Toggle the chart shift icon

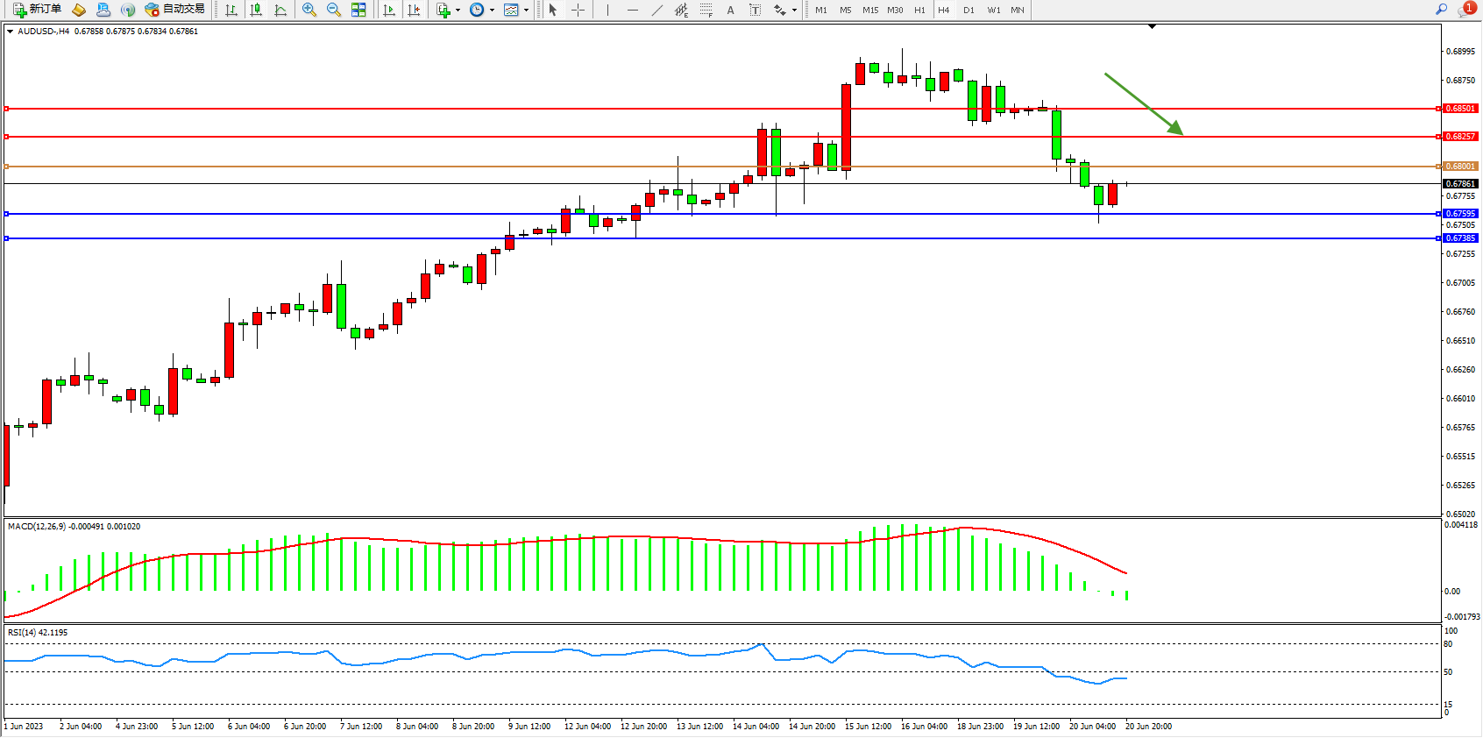(414, 10)
